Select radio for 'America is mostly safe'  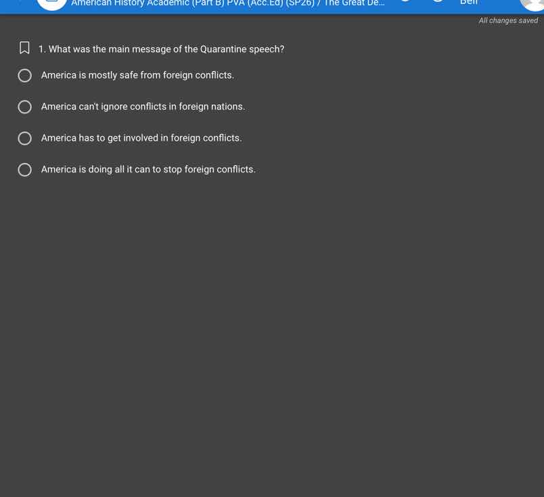pos(25,76)
